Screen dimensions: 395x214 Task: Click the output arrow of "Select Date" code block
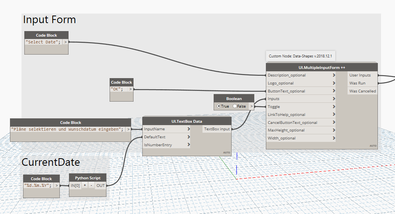(x=65, y=42)
